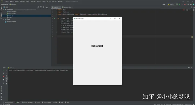This screenshot has height=105, width=195.
Task: Open the VCS menu in menu bar
Action: point(49,2)
